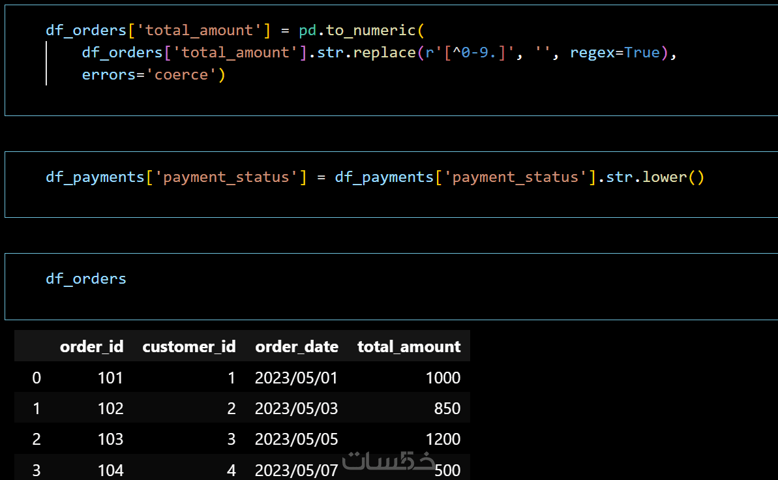This screenshot has width=778, height=480.
Task: Select order id cell 101
Action: [x=110, y=378]
